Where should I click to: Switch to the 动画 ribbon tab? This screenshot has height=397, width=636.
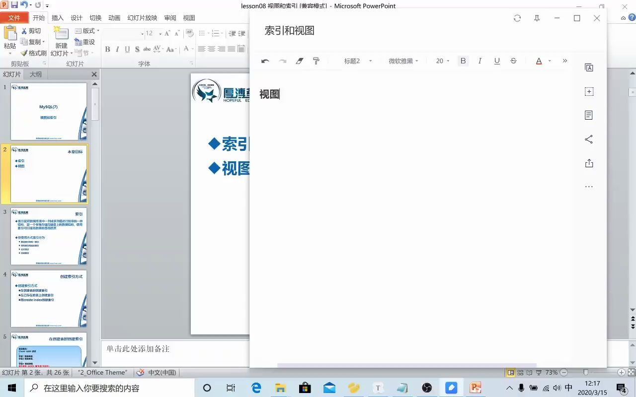coord(114,18)
